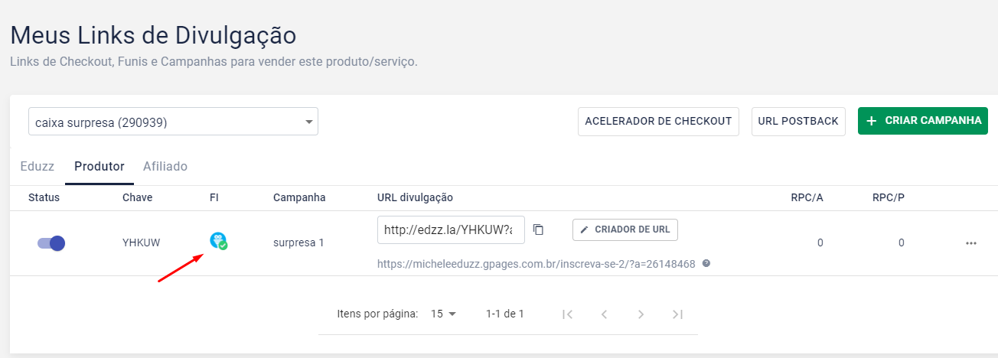
Task: Go to next page arrow
Action: tap(641, 314)
